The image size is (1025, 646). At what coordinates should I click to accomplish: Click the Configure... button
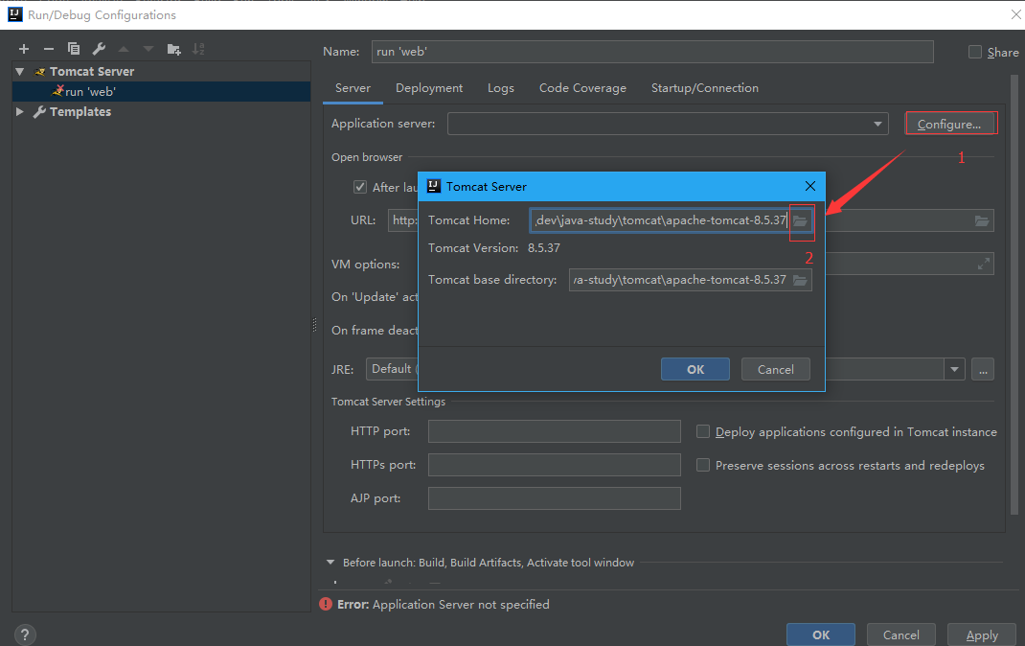(949, 125)
